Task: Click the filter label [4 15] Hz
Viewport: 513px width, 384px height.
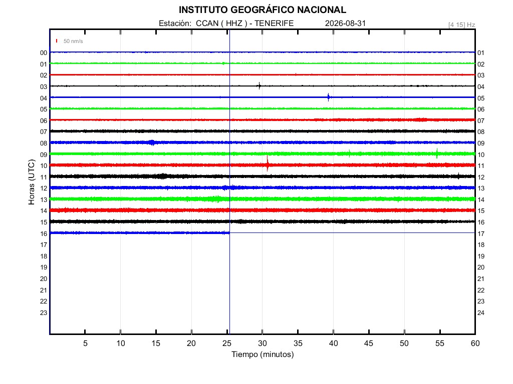Action: point(461,25)
